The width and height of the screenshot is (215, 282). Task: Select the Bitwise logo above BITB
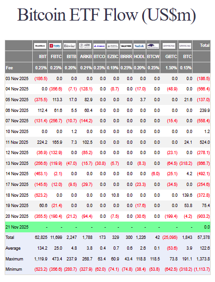[x=70, y=46]
